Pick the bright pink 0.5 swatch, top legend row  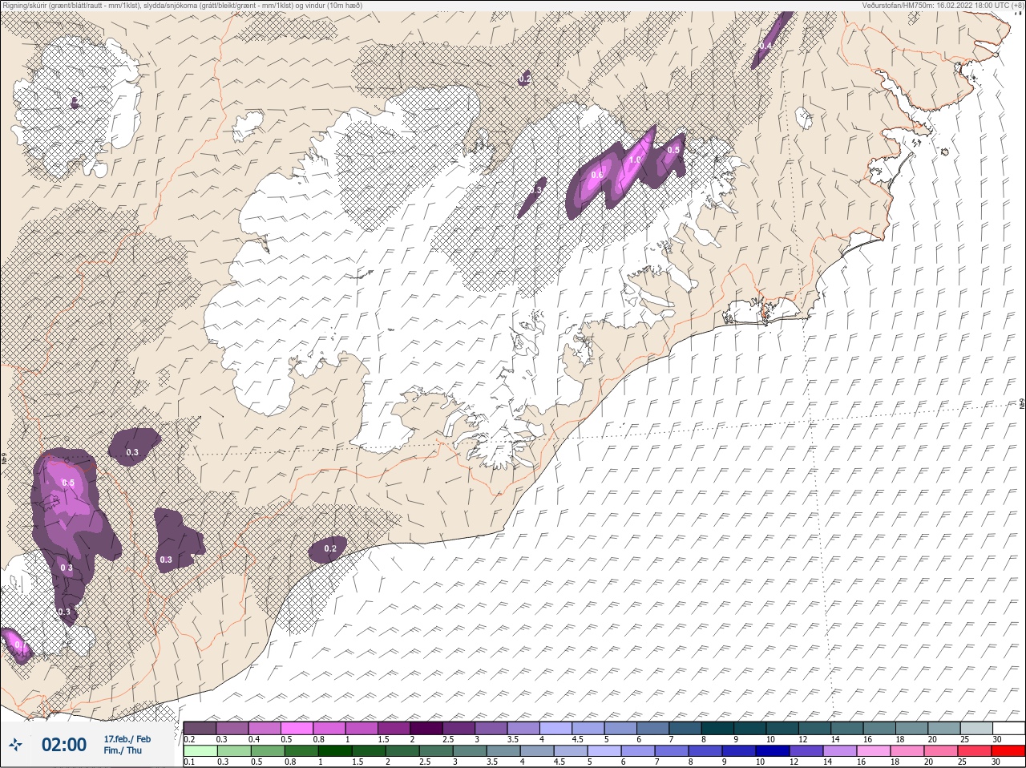click(x=297, y=728)
